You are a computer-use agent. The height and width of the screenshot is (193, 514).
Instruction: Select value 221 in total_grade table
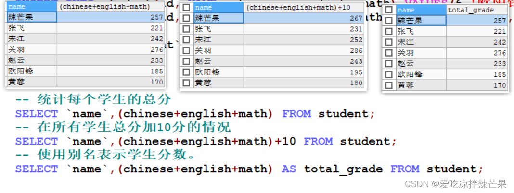pyautogui.click(x=477, y=31)
